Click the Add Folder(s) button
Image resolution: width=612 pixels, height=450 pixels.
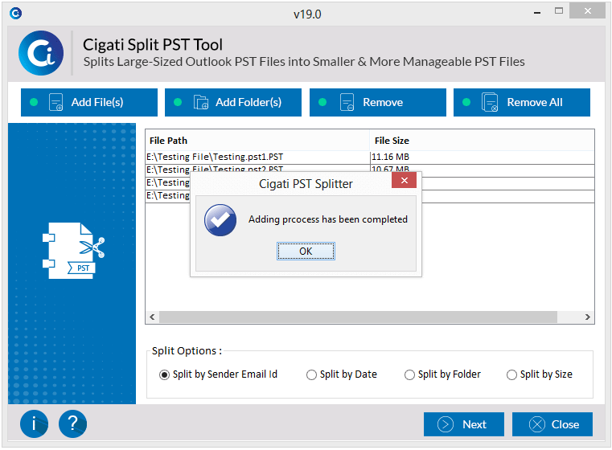point(233,102)
